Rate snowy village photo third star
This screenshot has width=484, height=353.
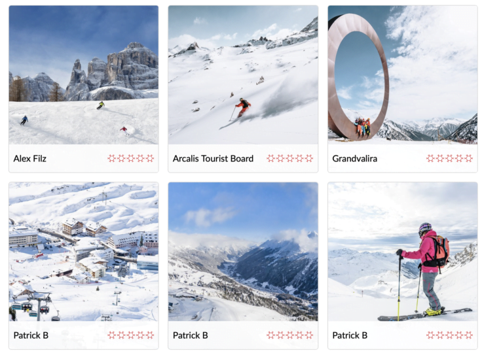click(x=131, y=335)
